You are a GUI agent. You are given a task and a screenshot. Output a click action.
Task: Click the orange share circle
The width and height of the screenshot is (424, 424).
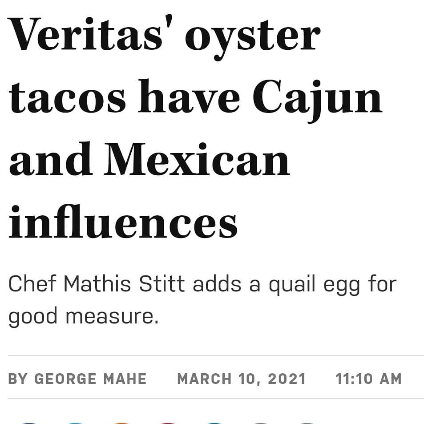[x=122, y=422]
